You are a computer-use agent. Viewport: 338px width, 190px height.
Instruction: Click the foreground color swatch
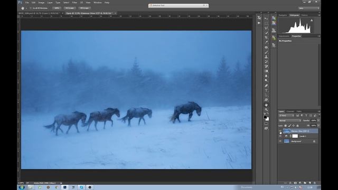[265, 117]
